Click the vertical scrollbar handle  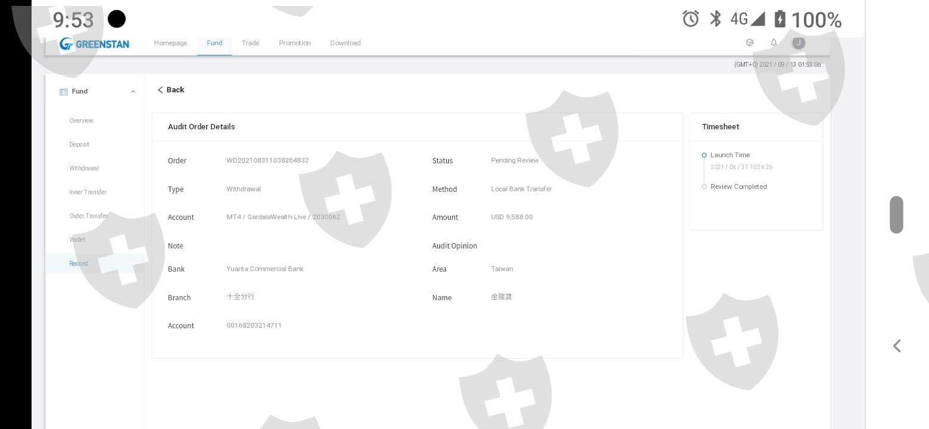pos(896,214)
